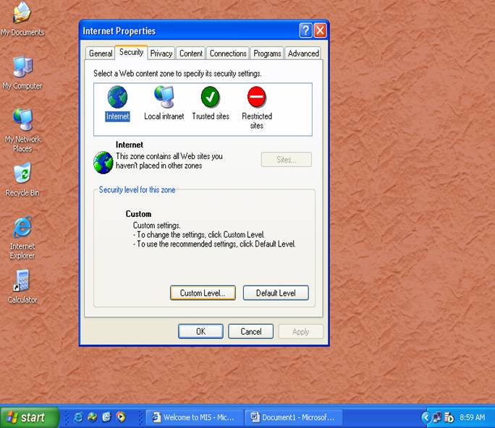Screen dimensions: 495x428
Task: Click the dialog's question mark help button
Action: [x=305, y=30]
